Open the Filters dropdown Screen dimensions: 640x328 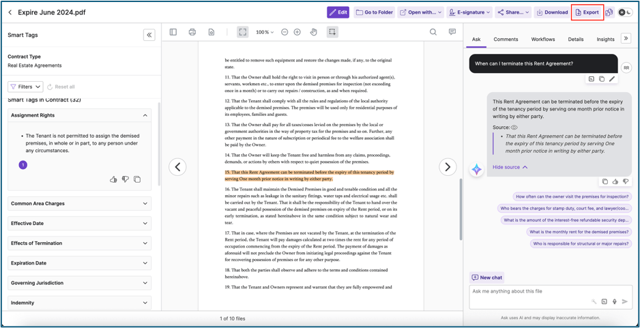click(x=25, y=87)
